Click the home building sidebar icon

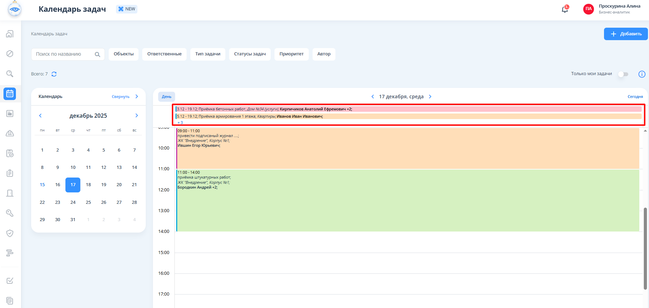pyautogui.click(x=10, y=34)
